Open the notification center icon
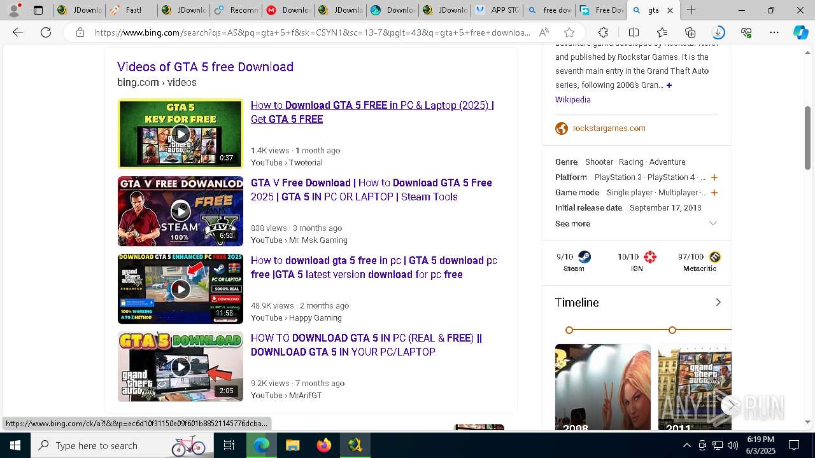Viewport: 815px width, 458px height. [x=794, y=445]
